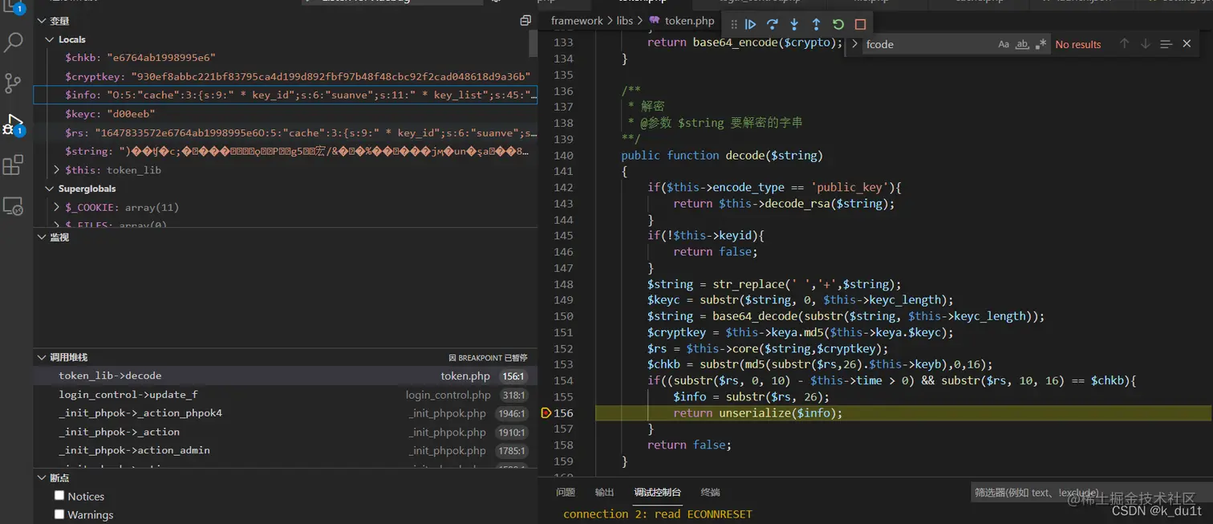Switch to the 输出 panel tab
1213x524 pixels.
[x=604, y=492]
